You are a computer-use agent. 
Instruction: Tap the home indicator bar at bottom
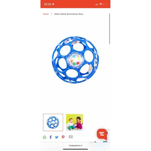(75, 149)
